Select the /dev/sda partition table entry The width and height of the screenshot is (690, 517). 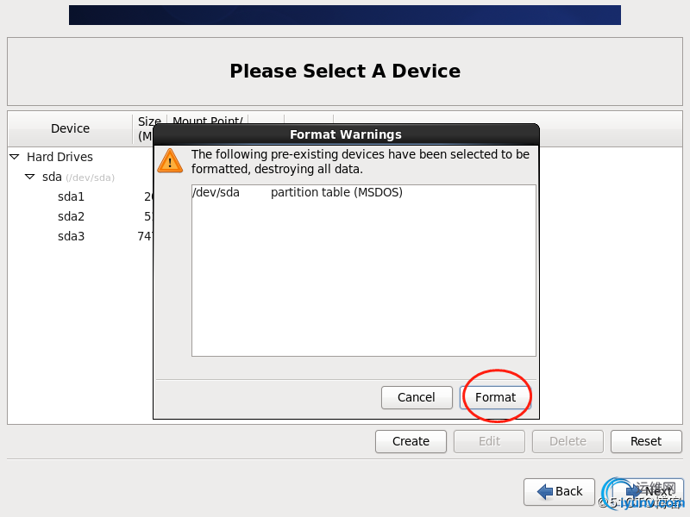click(363, 192)
